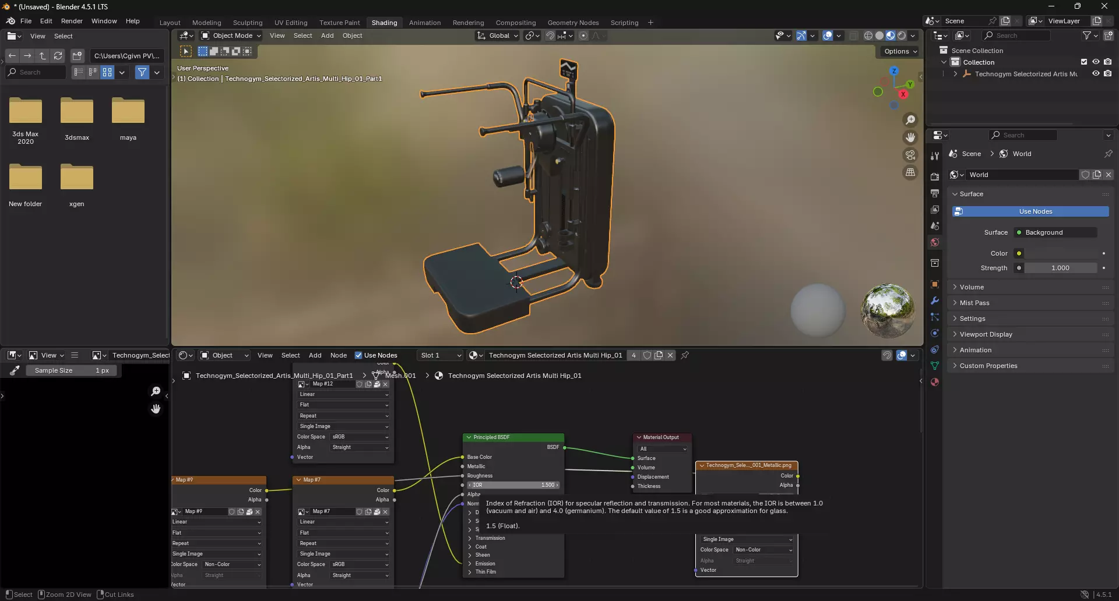Open Global transform orientation dropdown
Screen dimensions: 1119x601
point(497,36)
